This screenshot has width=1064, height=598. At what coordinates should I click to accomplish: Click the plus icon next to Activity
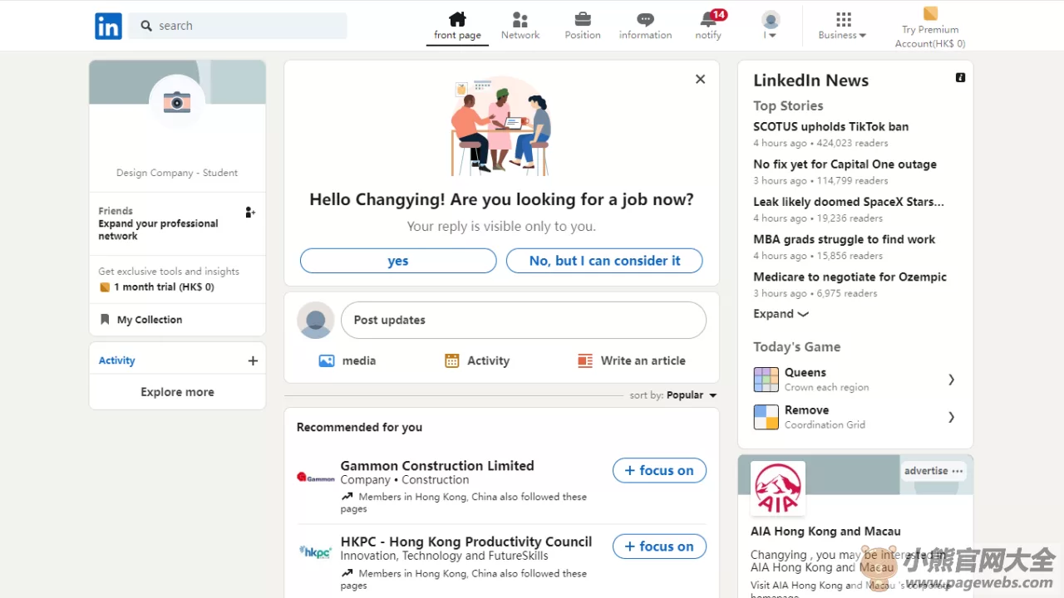coord(253,360)
